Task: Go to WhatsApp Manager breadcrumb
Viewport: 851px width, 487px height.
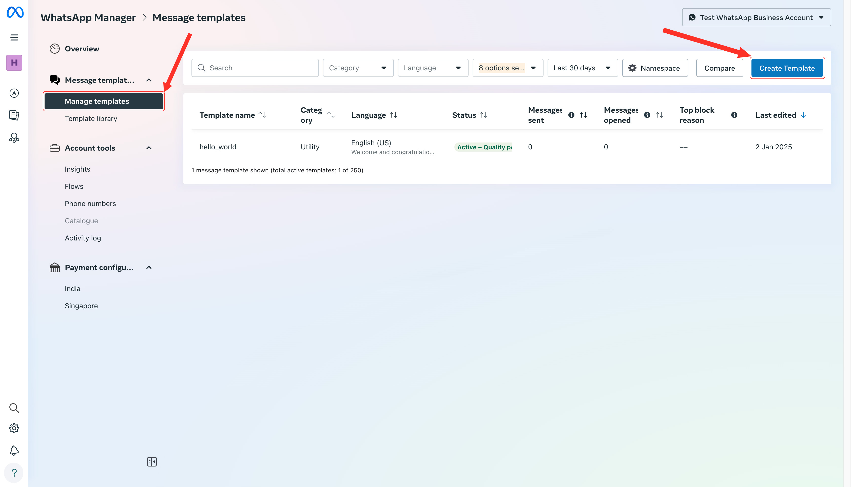Action: pos(88,17)
